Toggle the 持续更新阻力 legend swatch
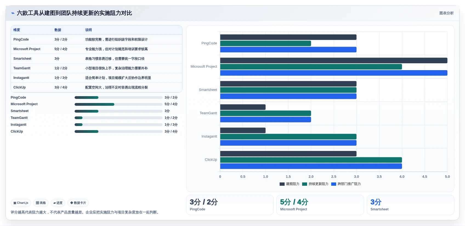 pos(305,184)
